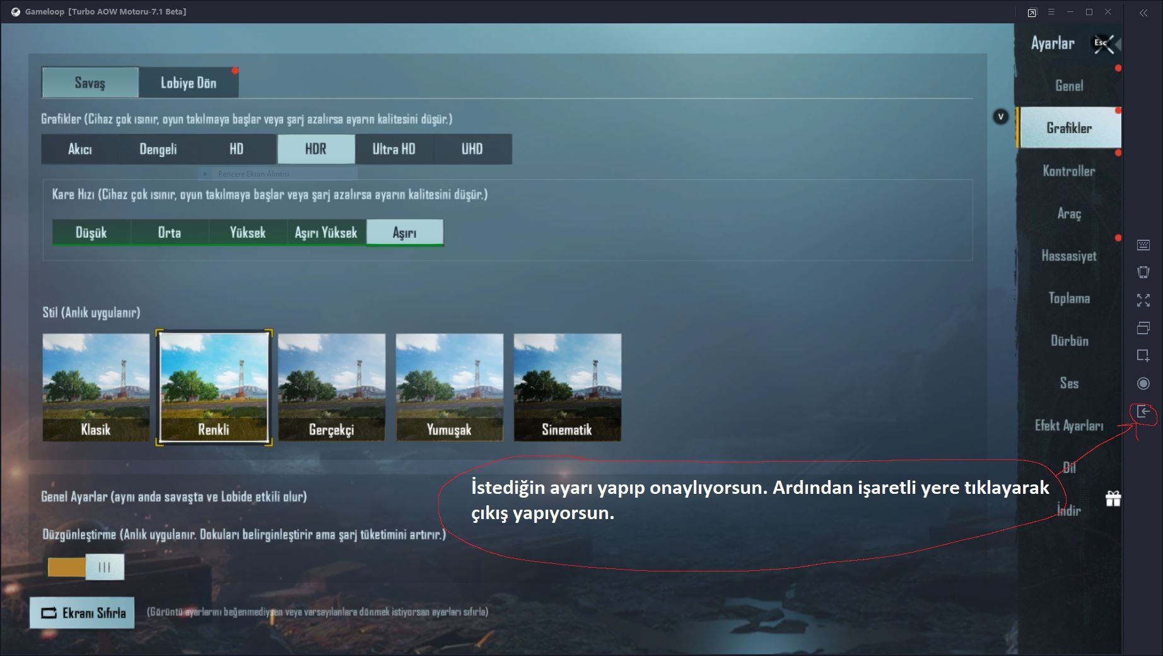Click the pop-out window icon in title bar

point(1032,13)
